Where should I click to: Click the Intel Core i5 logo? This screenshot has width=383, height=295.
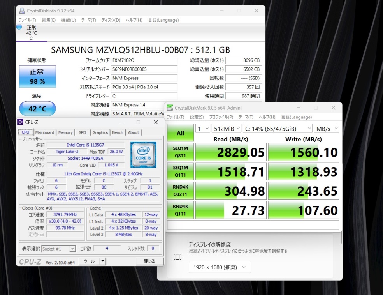click(x=143, y=155)
